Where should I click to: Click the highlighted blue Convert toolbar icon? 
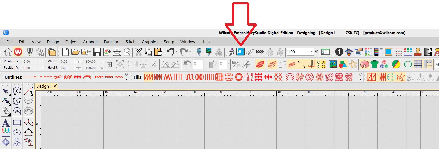click(240, 52)
